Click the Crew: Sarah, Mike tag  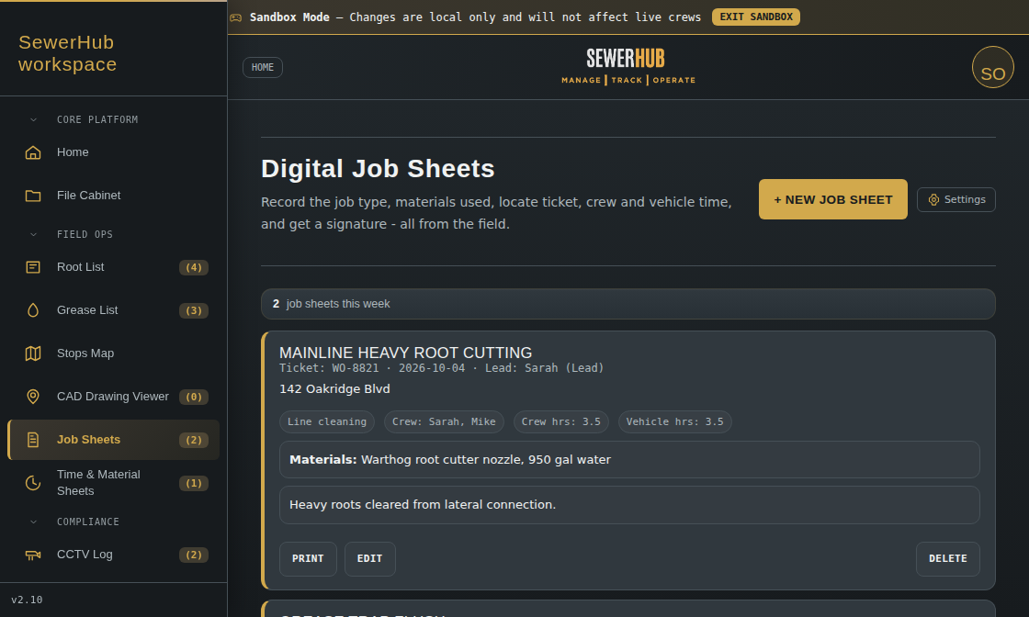click(x=444, y=421)
